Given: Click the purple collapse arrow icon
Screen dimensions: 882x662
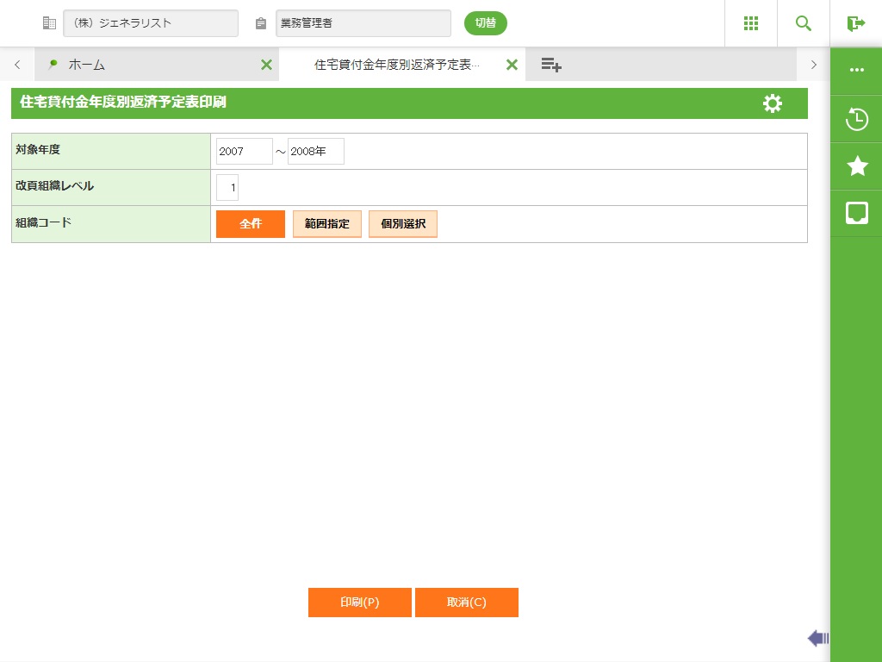Looking at the screenshot, I should pos(818,639).
